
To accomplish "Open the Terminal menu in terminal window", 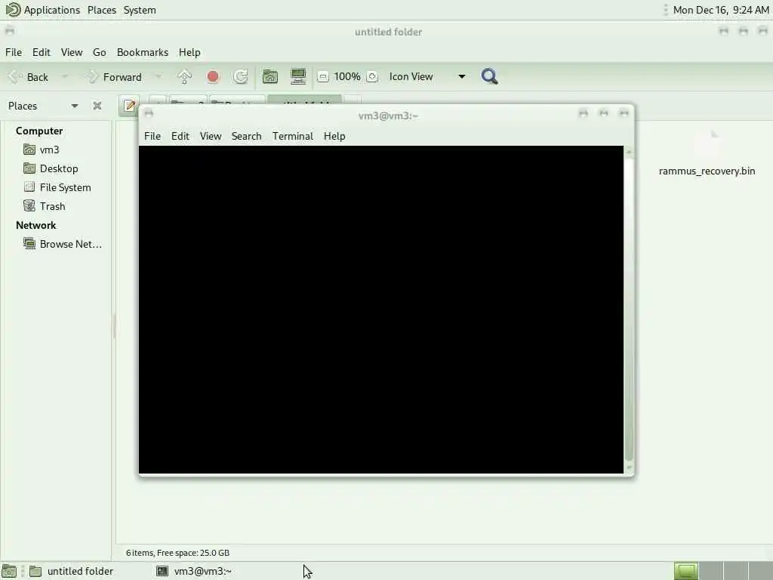I will pyautogui.click(x=292, y=136).
